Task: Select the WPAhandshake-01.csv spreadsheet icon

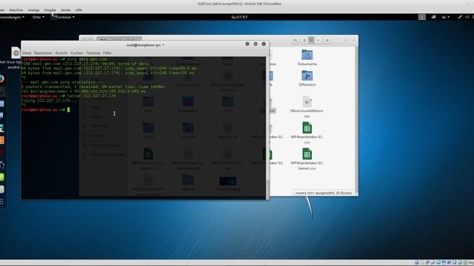Action: 307,128
